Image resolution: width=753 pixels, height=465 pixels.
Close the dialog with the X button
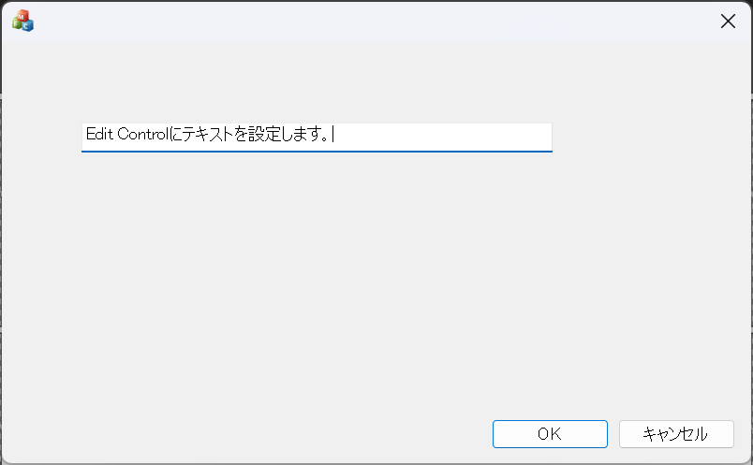tap(728, 22)
